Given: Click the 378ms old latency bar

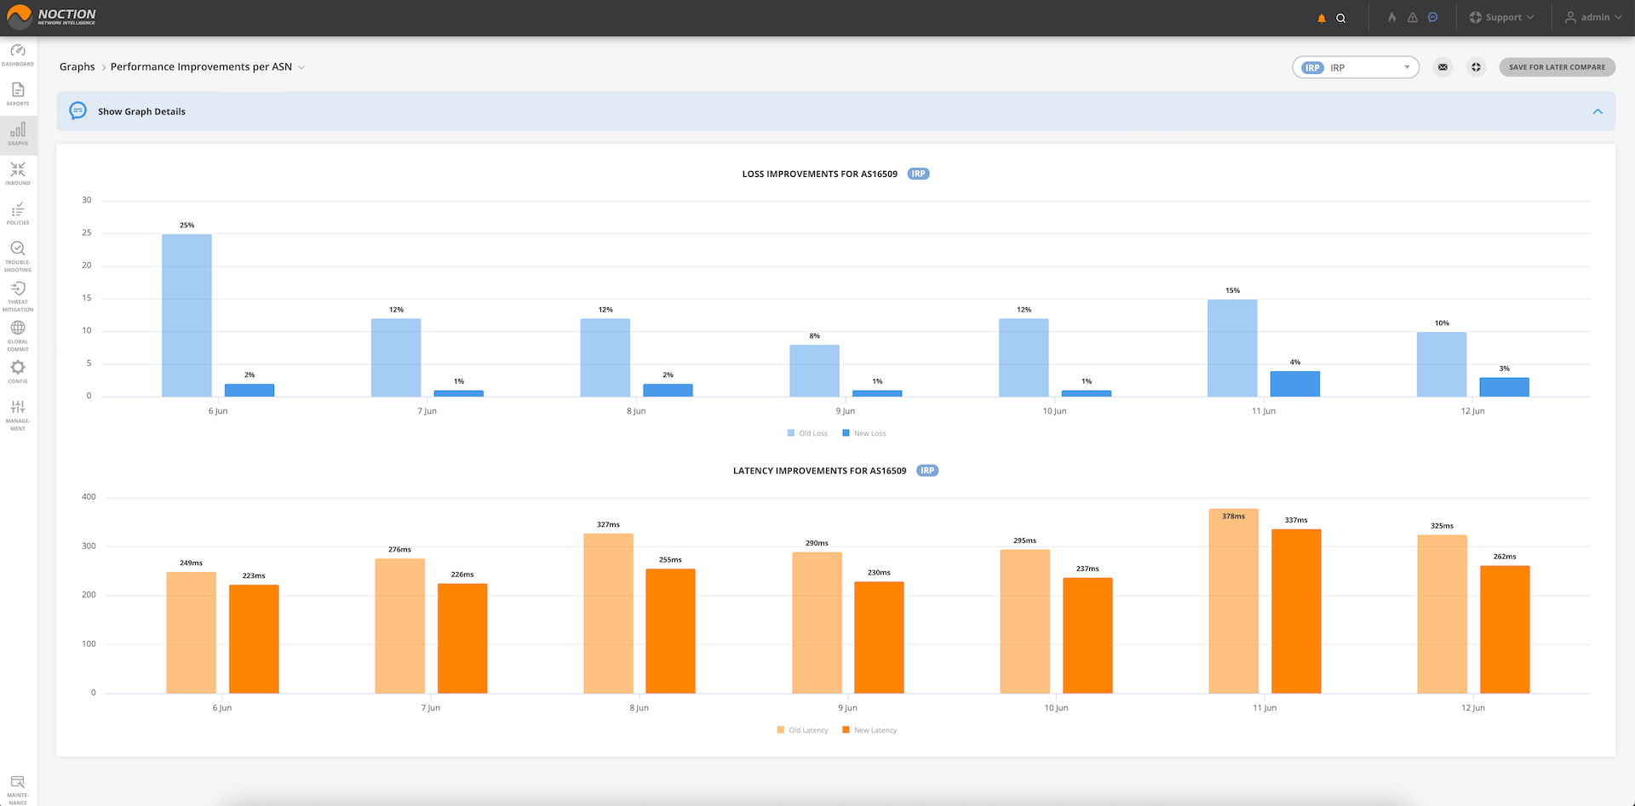Looking at the screenshot, I should 1233,601.
